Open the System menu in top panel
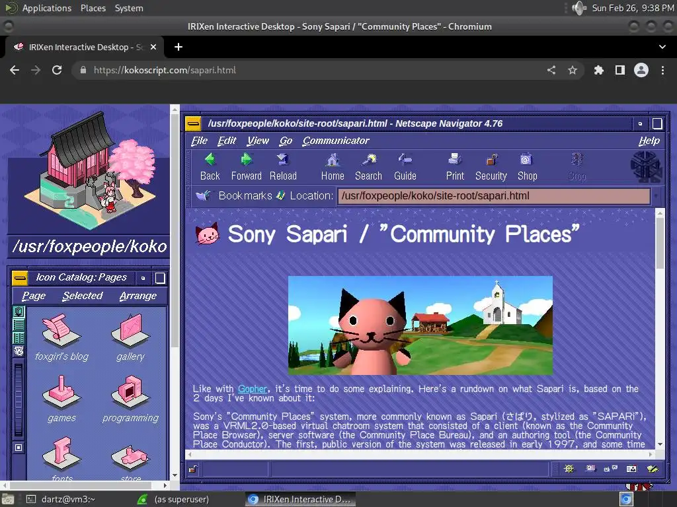Image resolution: width=677 pixels, height=507 pixels. (x=129, y=8)
